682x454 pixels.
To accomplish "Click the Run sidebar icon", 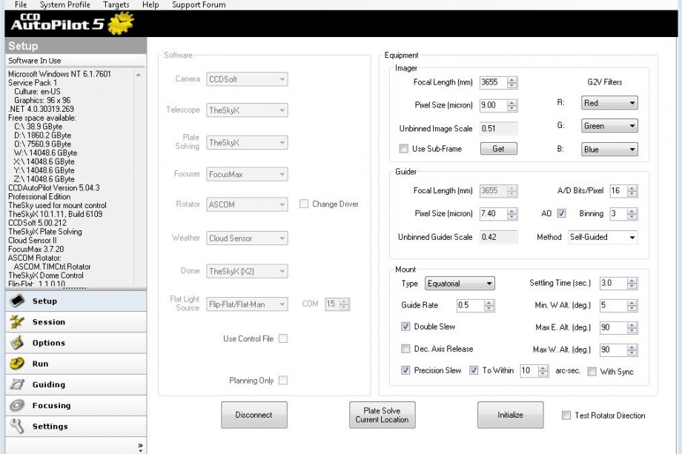I will tap(17, 363).
